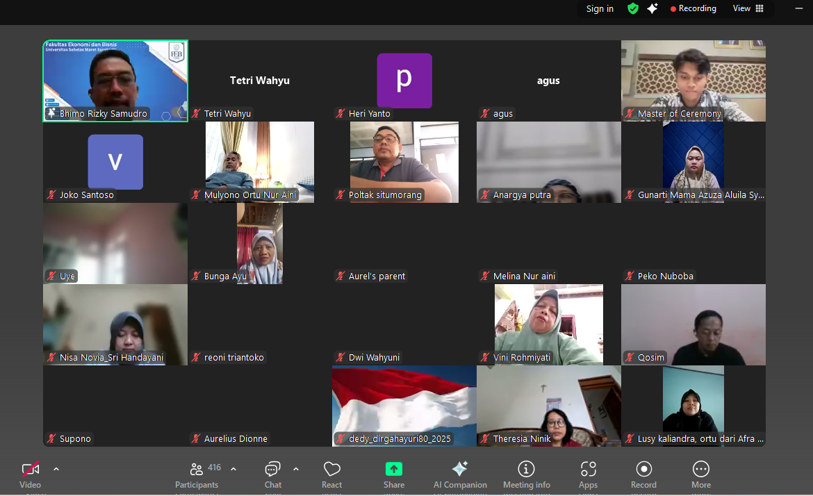This screenshot has height=496, width=813.
Task: Expand the video options arrow
Action: pyautogui.click(x=56, y=469)
